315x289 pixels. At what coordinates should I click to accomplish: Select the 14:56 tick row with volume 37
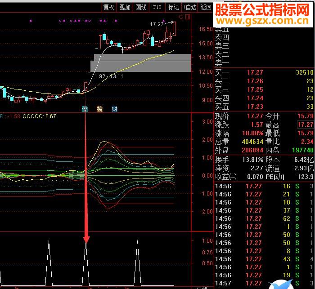[x=264, y=210]
